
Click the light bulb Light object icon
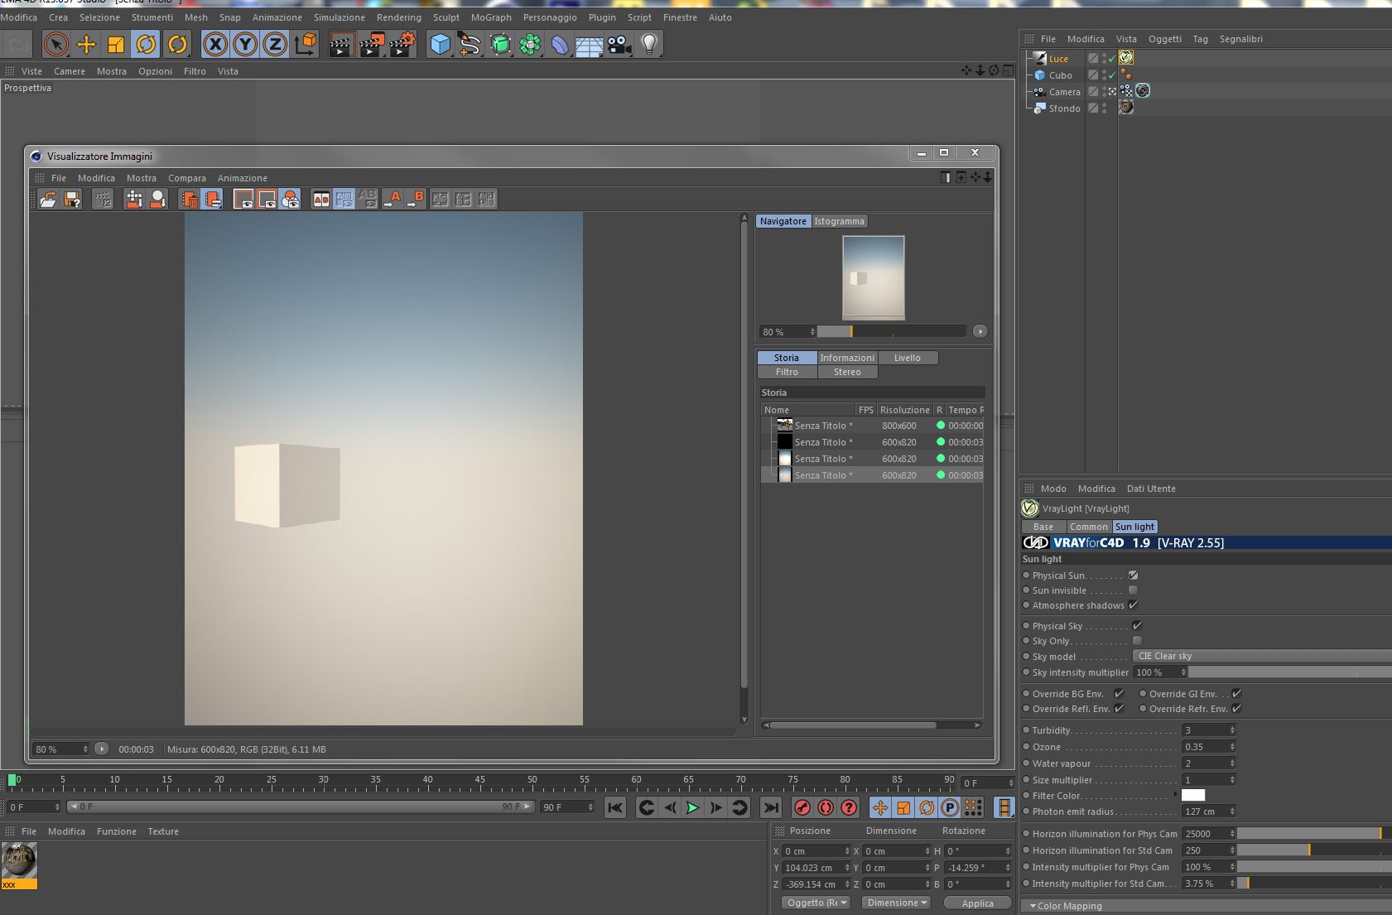pos(649,44)
